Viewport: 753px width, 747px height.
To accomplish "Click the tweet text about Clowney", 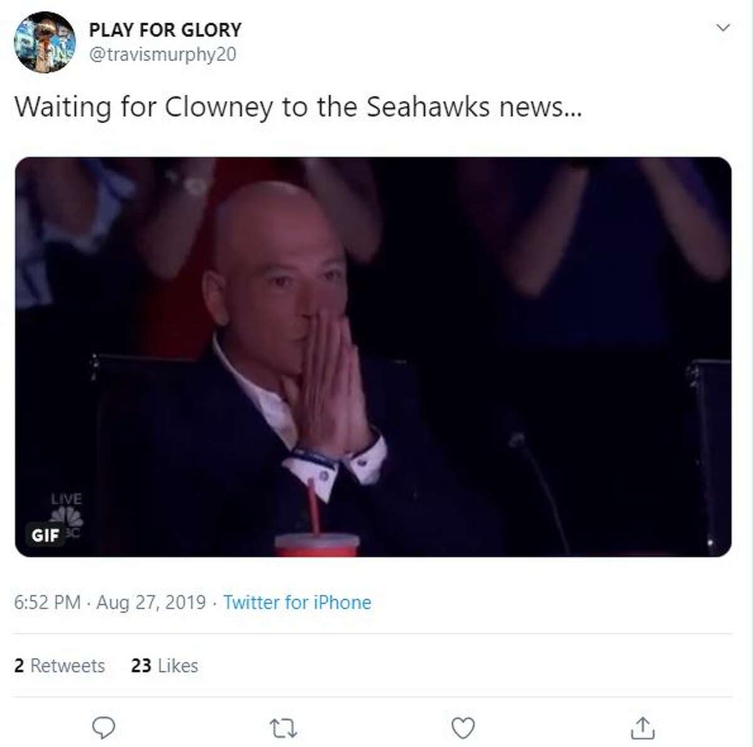I will 300,107.
